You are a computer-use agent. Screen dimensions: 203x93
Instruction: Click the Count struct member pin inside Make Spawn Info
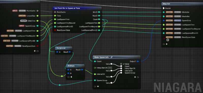(x=121, y=66)
